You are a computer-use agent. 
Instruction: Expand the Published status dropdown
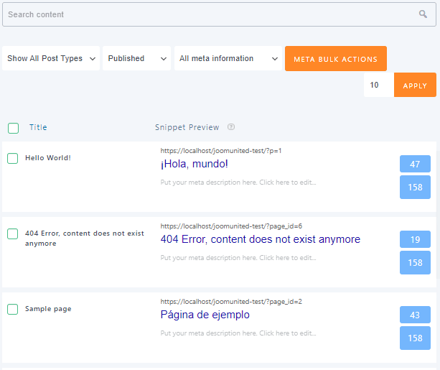pos(136,59)
